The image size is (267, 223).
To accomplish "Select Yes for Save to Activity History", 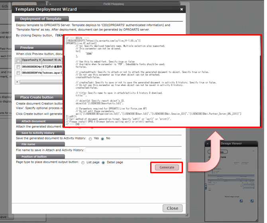I will 90,139.
